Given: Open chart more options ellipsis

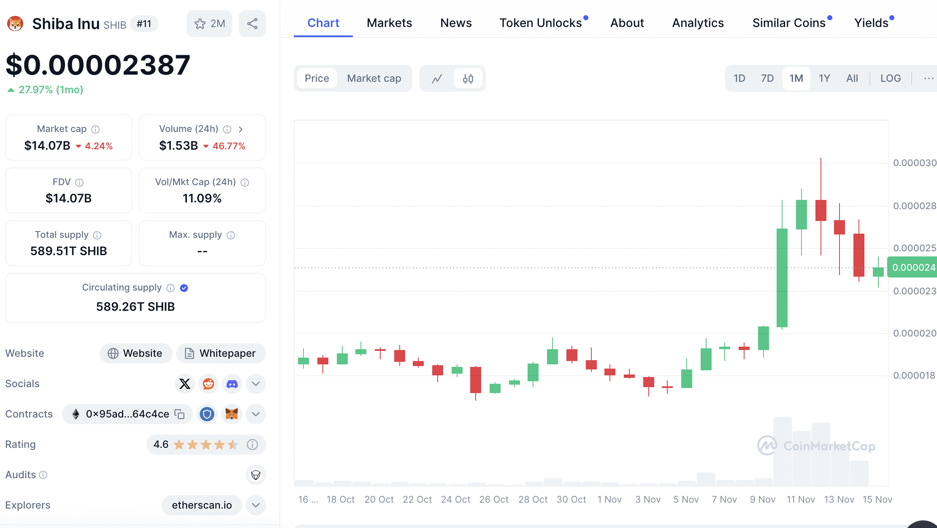Looking at the screenshot, I should [929, 78].
